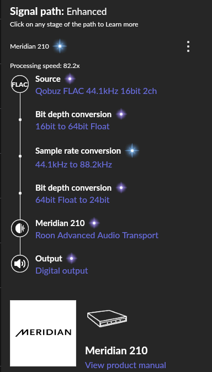Click the purple star next to Source
Image resolution: width=212 pixels, height=372 pixels.
click(70, 78)
